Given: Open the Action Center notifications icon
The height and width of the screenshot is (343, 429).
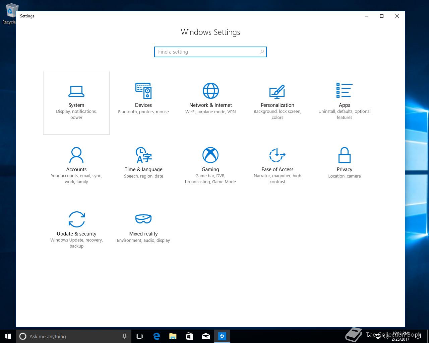Looking at the screenshot, I should pyautogui.click(x=418, y=336).
